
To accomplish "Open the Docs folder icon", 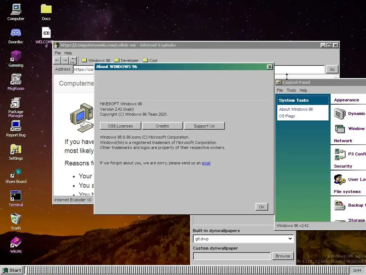I will tap(46, 12).
